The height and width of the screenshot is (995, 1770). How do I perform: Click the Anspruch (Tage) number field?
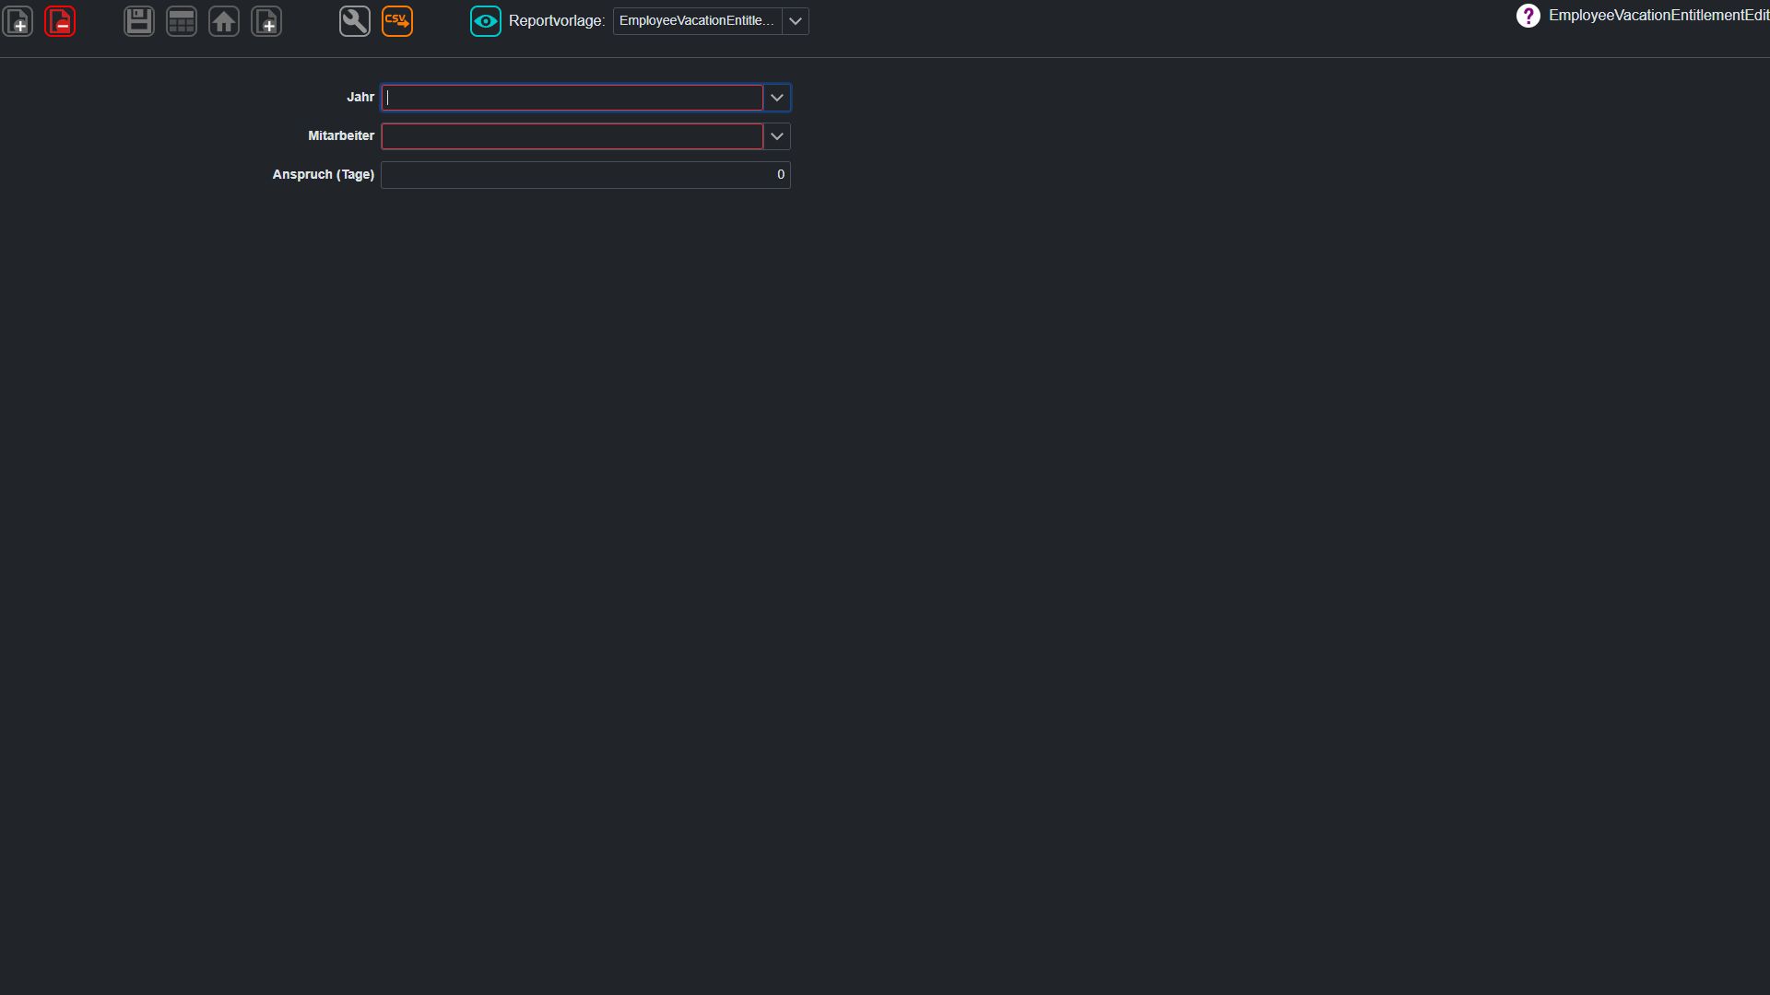click(585, 175)
